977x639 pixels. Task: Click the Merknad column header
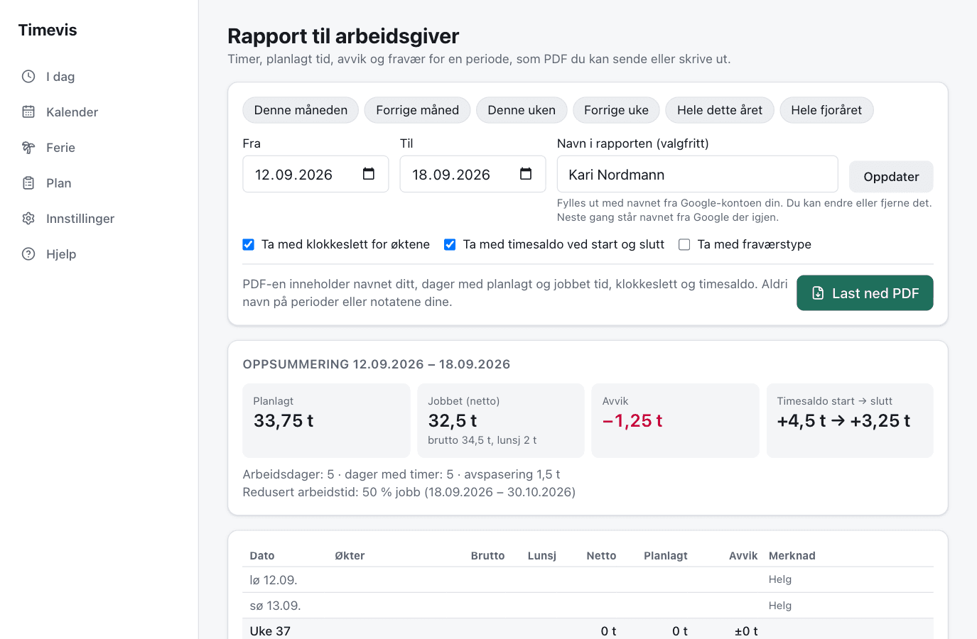(792, 556)
